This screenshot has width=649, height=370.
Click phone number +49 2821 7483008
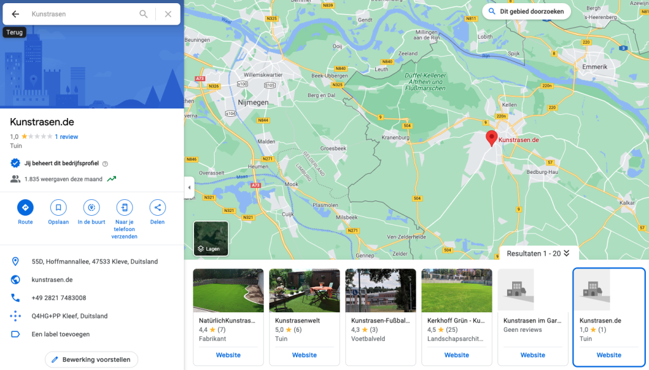pos(59,298)
